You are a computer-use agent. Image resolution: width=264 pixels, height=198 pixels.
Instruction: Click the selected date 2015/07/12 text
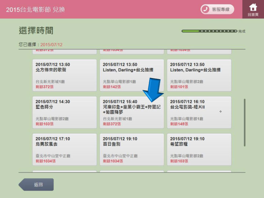[x=51, y=44]
